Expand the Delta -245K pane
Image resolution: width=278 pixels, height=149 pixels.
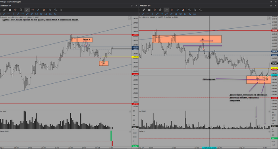click(130, 131)
